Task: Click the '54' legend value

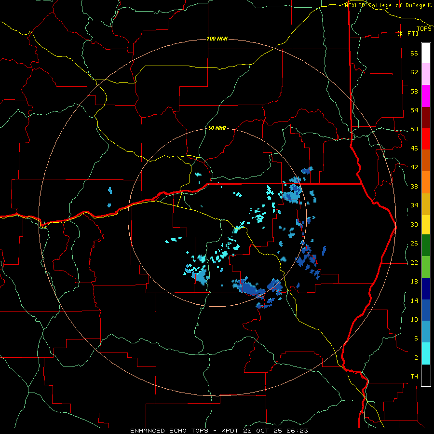Action: coord(414,110)
